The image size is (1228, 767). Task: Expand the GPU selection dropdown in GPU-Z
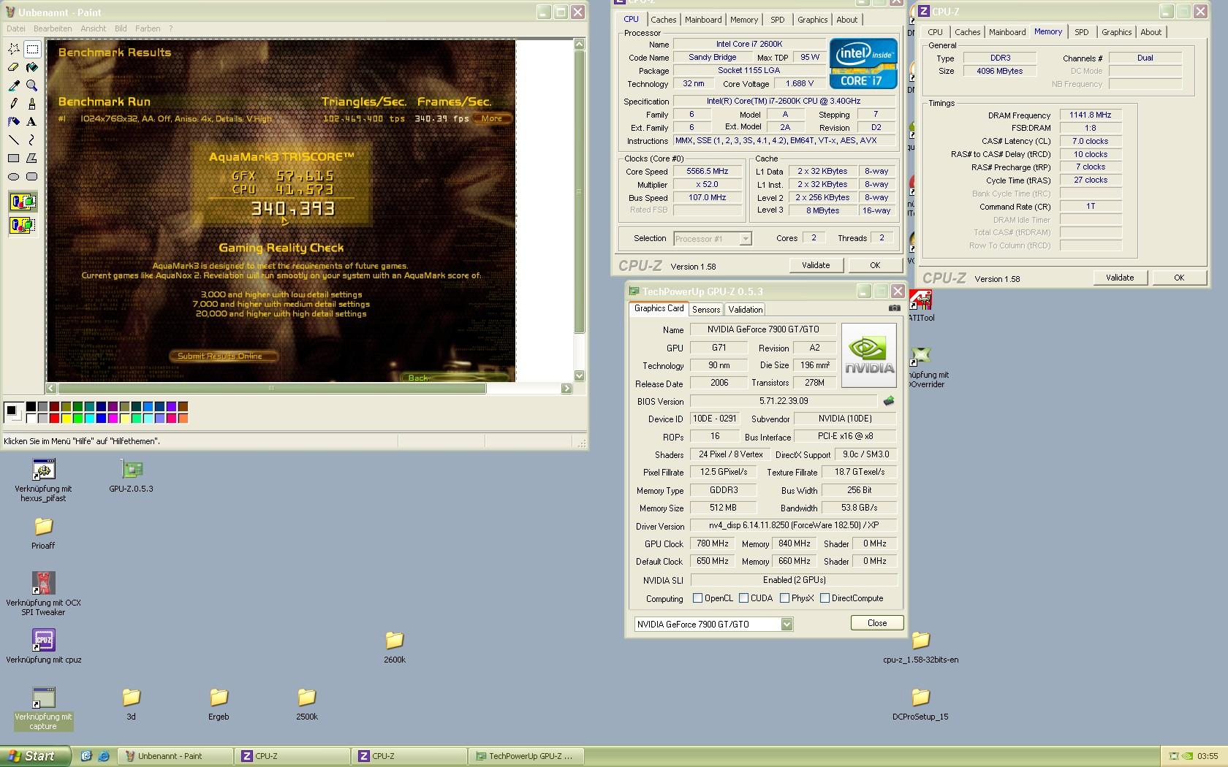click(787, 625)
